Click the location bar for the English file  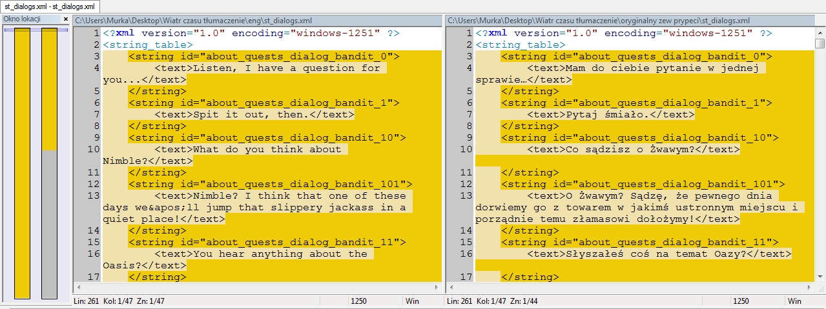pos(22,163)
